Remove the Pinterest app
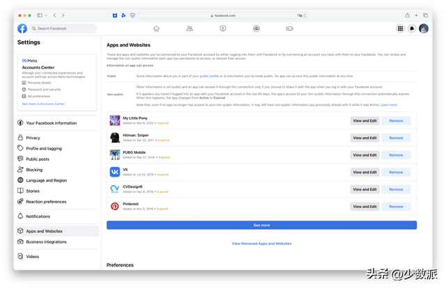 click(x=396, y=207)
